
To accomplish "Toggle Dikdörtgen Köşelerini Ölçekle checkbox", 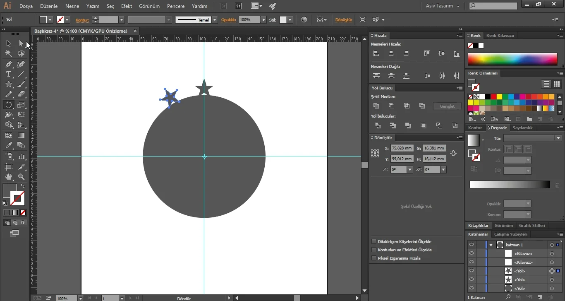I will (374, 241).
